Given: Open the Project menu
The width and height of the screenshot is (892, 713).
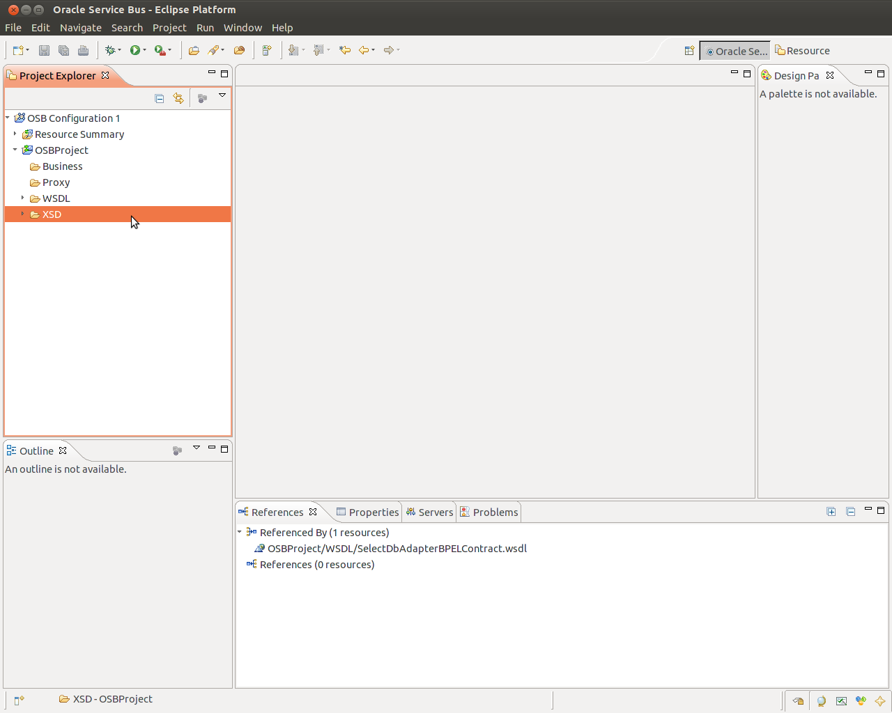Looking at the screenshot, I should [x=169, y=28].
